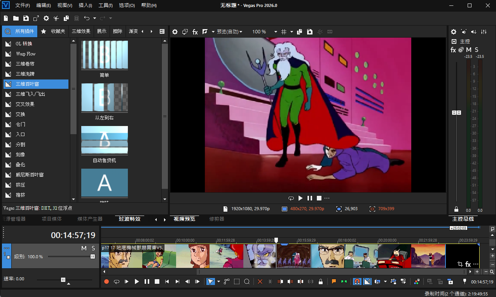Choose the 从左到右 preset thumbnail
This screenshot has width=496, height=297.
[x=105, y=98]
